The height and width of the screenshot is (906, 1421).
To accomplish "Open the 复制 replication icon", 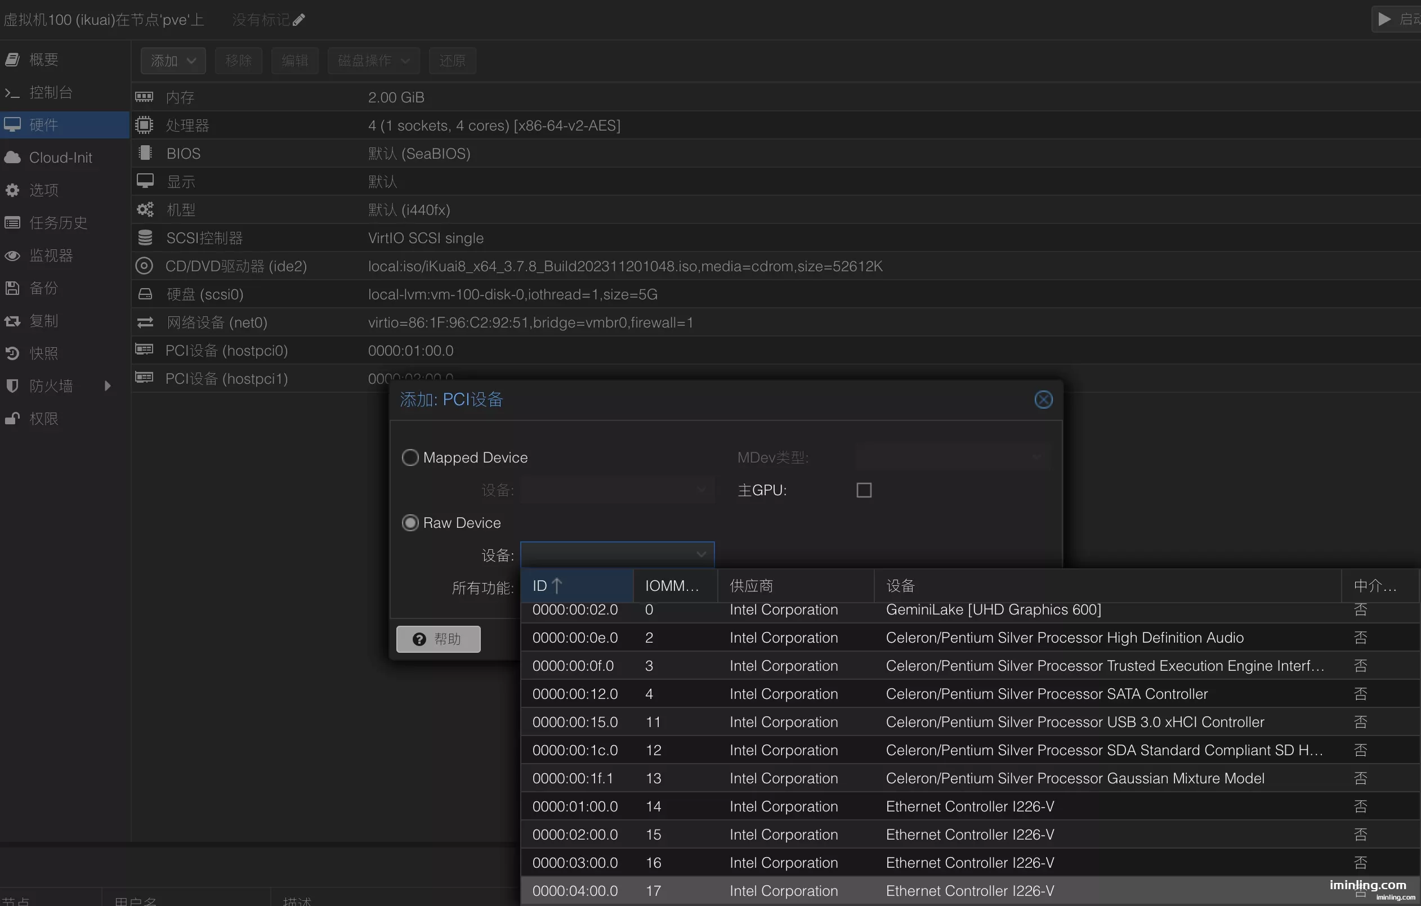I will click(12, 321).
